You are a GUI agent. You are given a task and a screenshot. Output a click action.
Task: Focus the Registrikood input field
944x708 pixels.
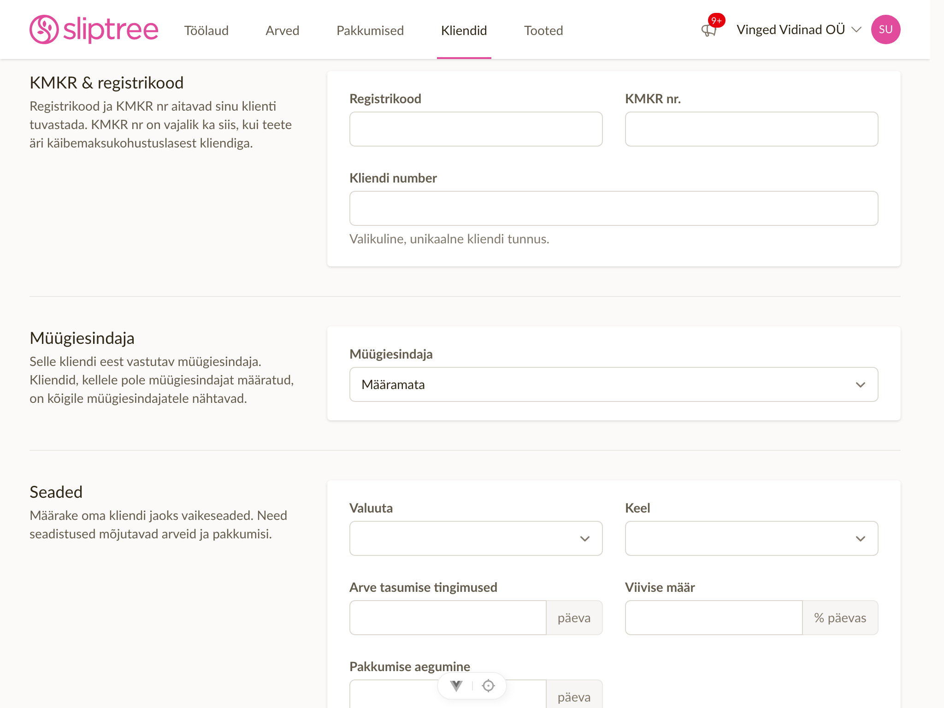click(x=476, y=129)
